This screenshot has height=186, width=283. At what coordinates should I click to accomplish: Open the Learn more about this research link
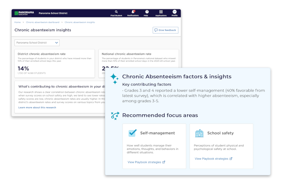point(37,108)
